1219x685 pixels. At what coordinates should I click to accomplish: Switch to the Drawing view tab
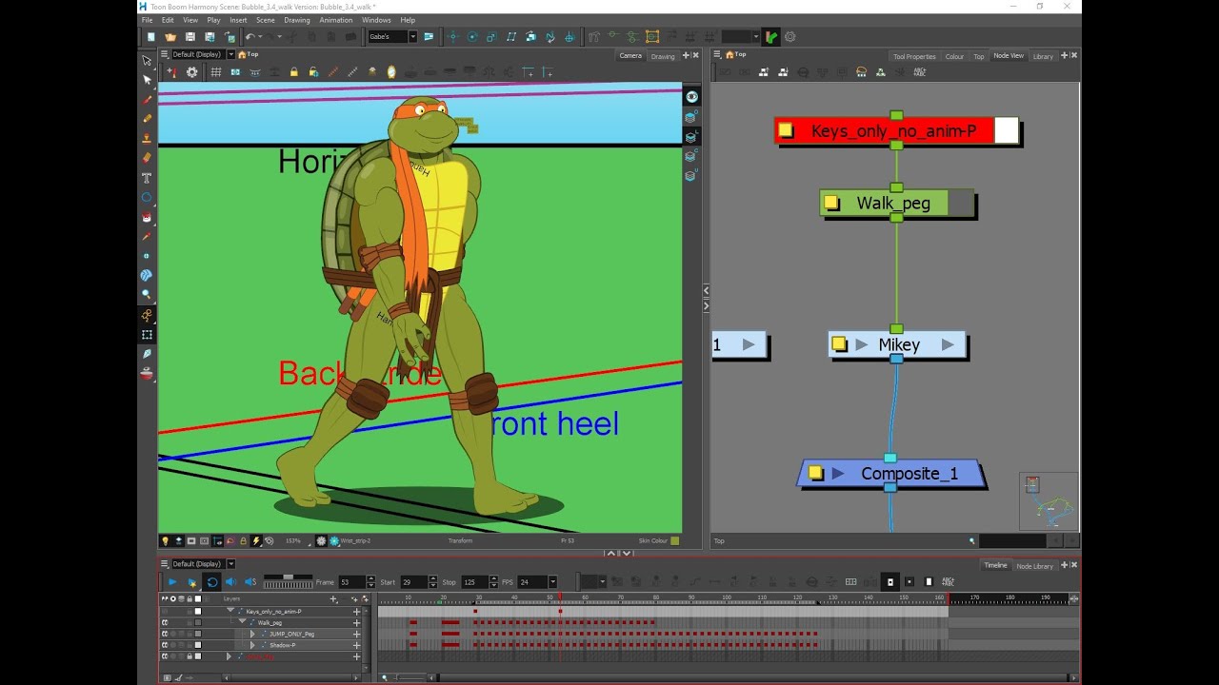point(663,56)
